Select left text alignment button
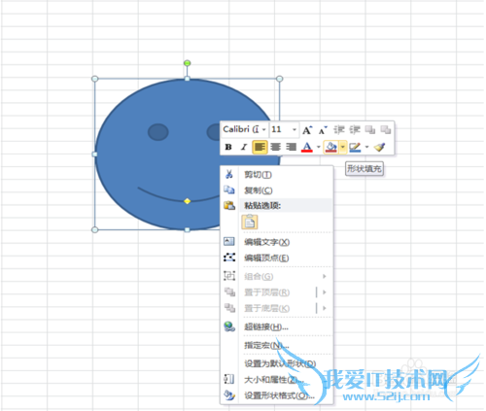The height and width of the screenshot is (411, 486). point(260,147)
